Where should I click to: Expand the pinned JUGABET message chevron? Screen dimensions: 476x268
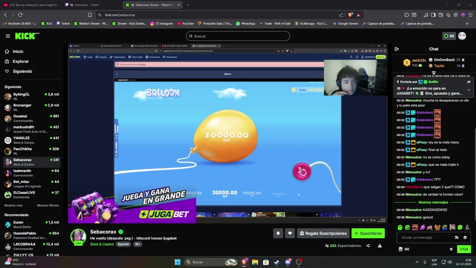point(469,90)
